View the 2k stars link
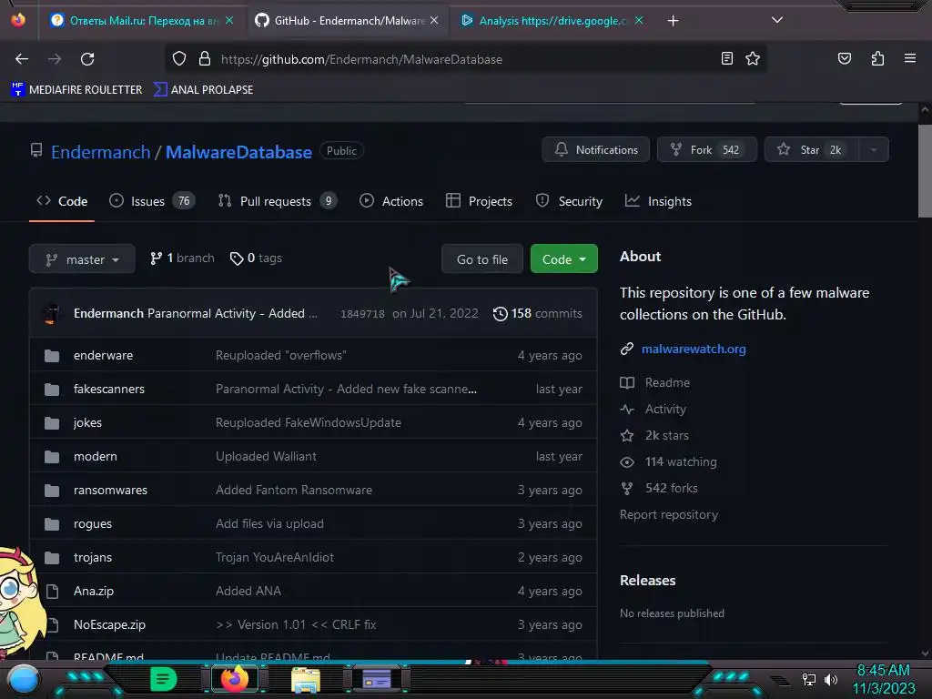932x699 pixels. pos(654,436)
